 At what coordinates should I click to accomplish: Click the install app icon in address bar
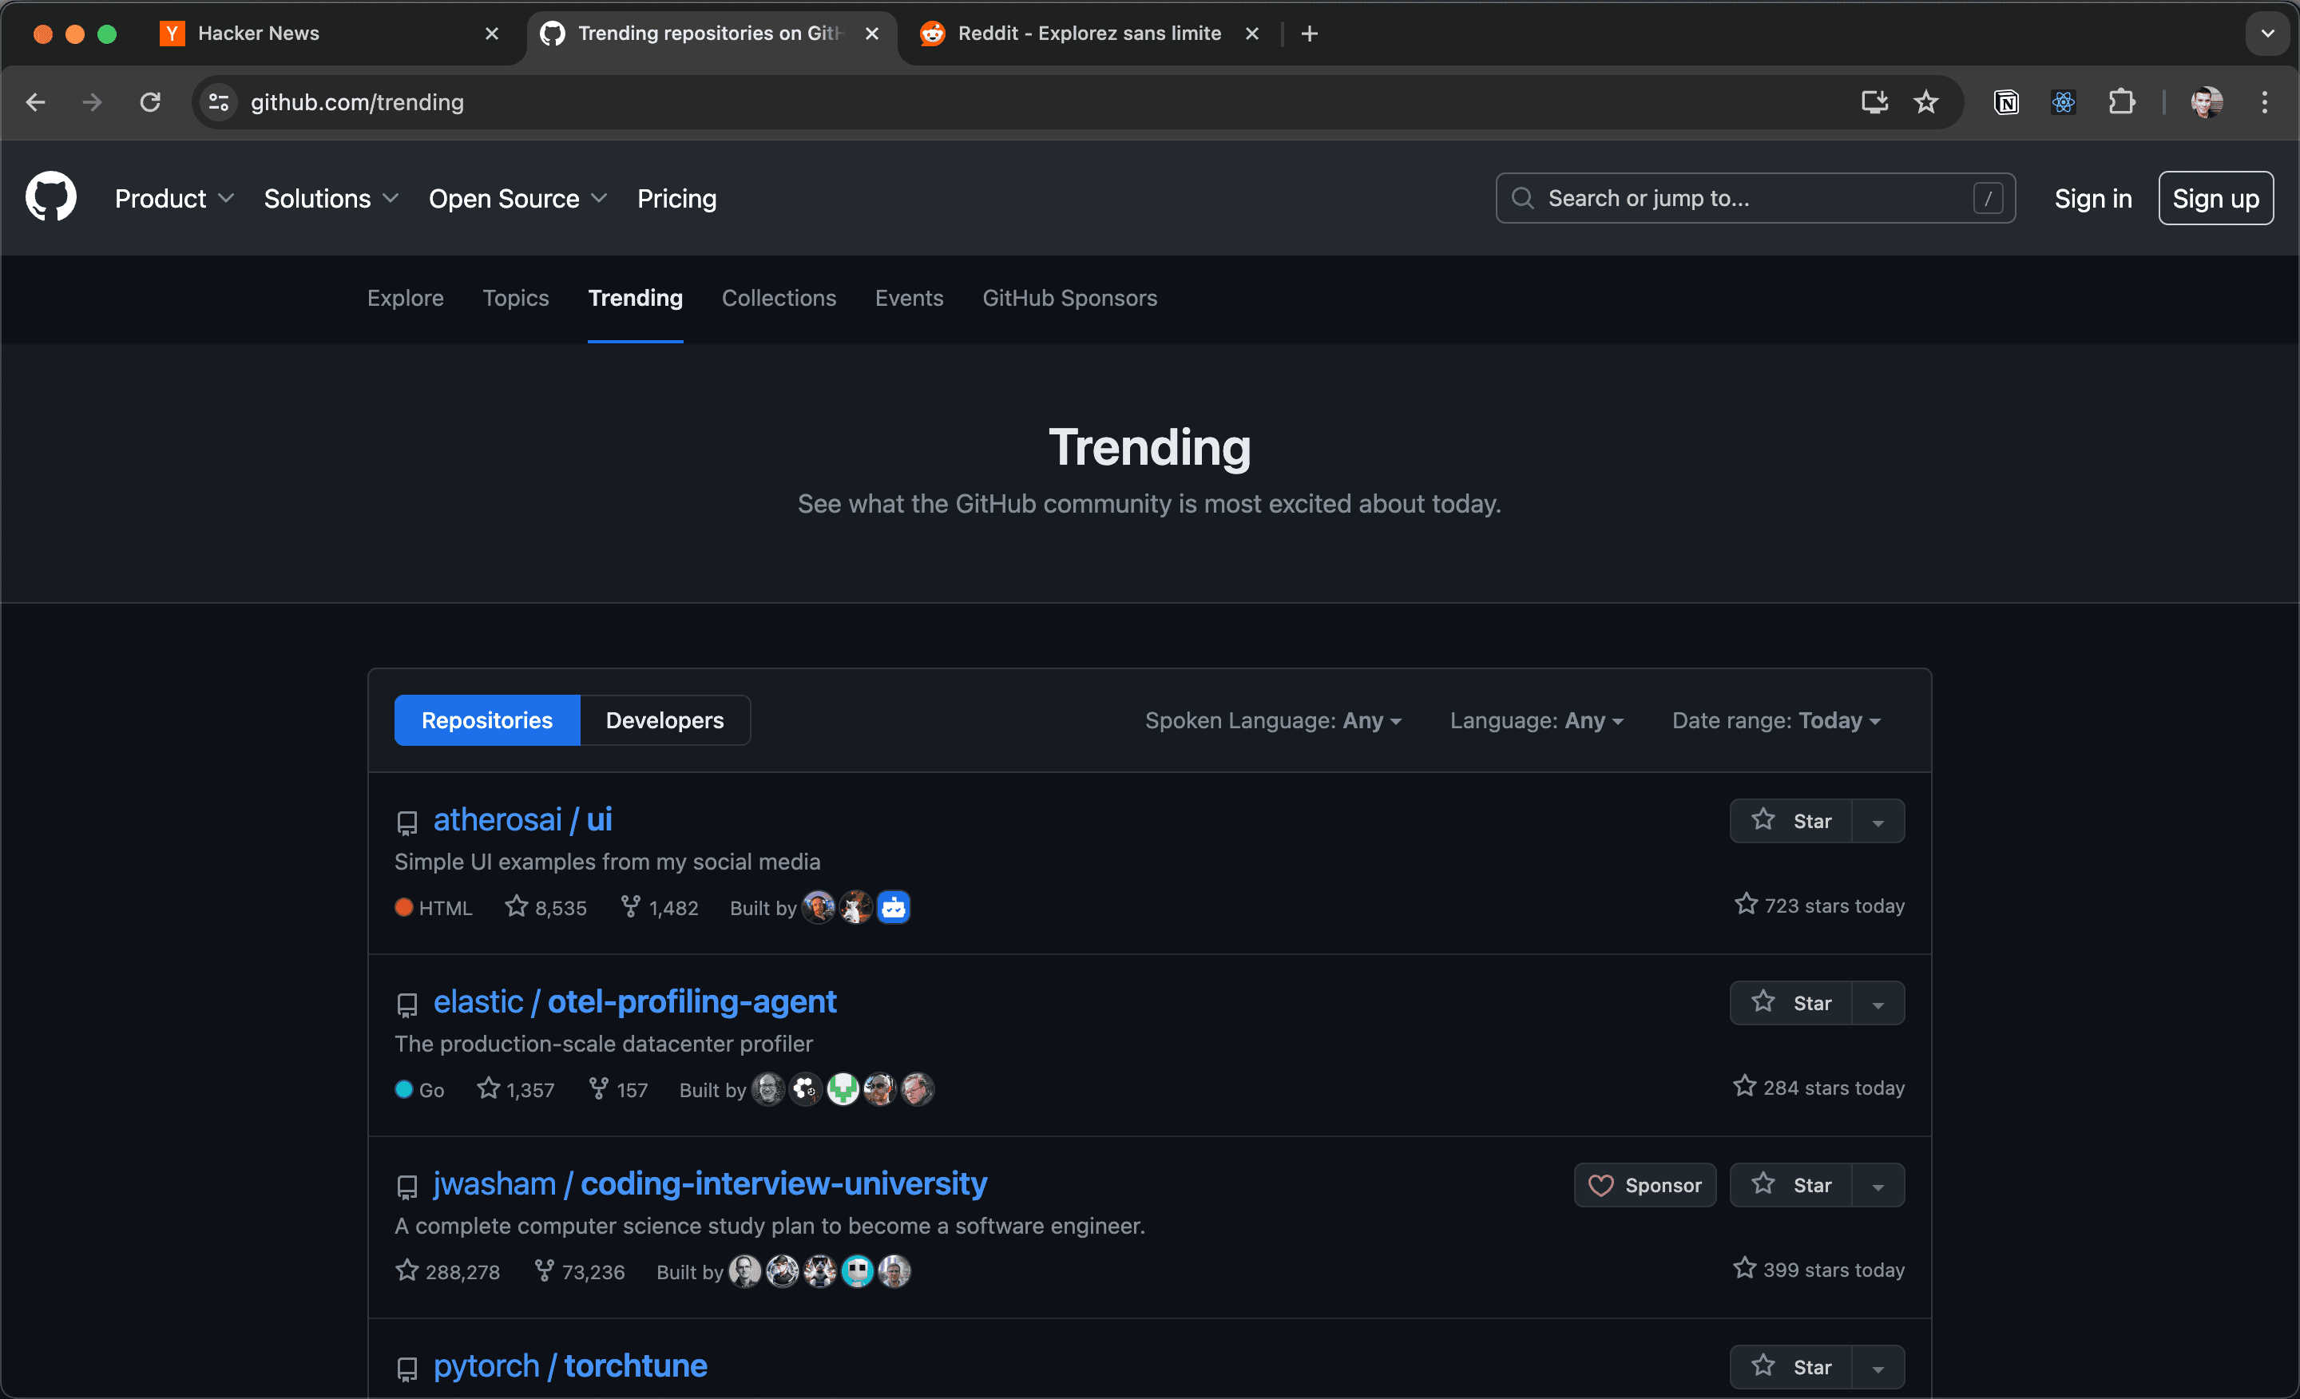1874,101
